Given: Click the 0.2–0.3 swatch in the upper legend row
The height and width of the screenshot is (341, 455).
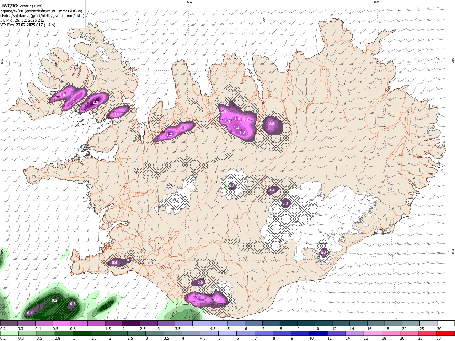Looking at the screenshot, I should [9, 324].
